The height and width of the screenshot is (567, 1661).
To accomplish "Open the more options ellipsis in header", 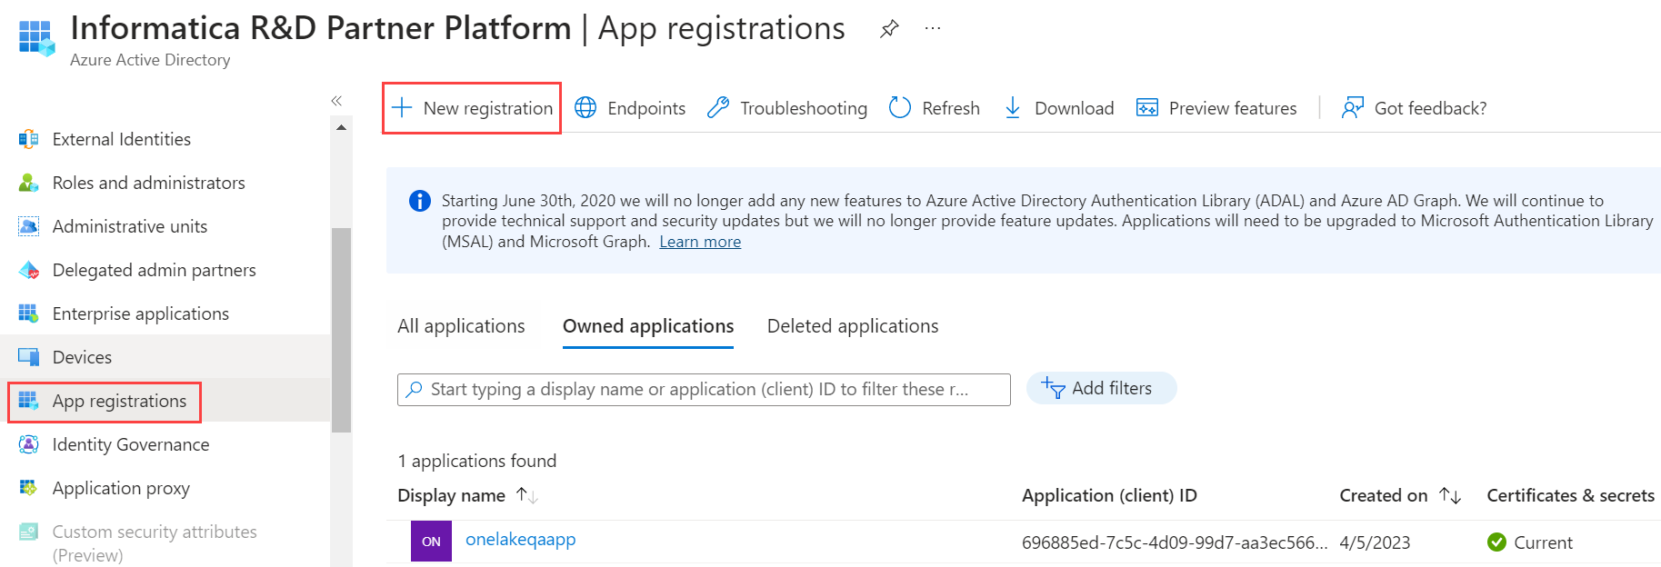I will tap(933, 29).
